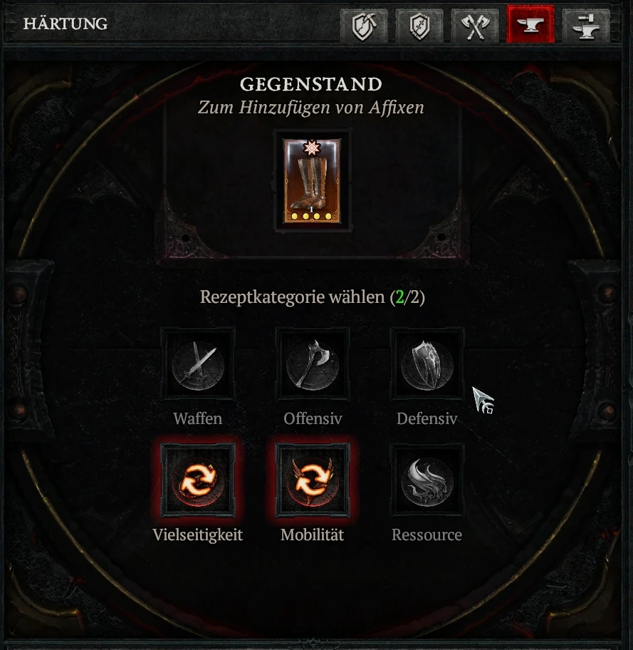633x650 pixels.
Task: Switch to the cracked shield tab
Action: (419, 26)
